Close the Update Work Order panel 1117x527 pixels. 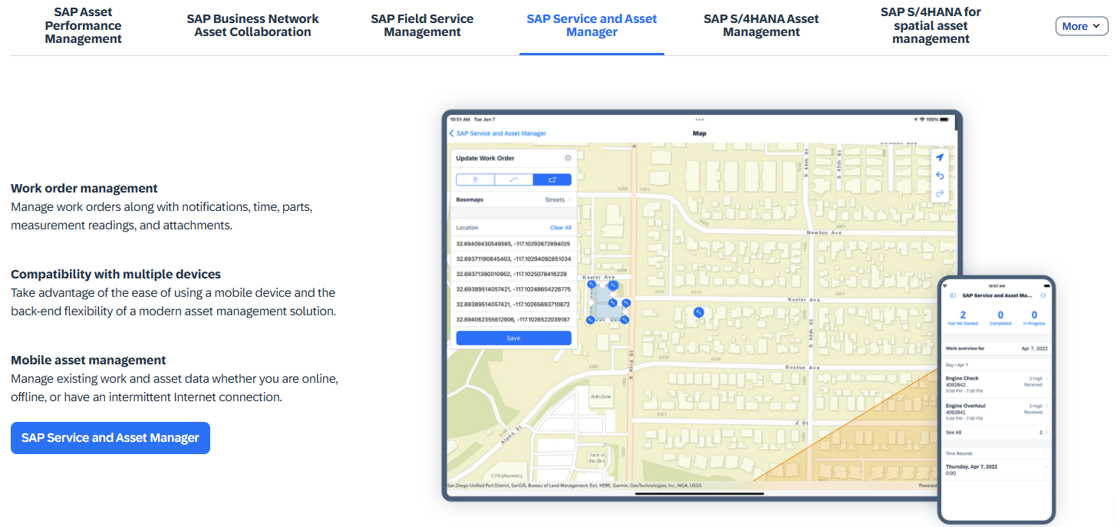568,158
